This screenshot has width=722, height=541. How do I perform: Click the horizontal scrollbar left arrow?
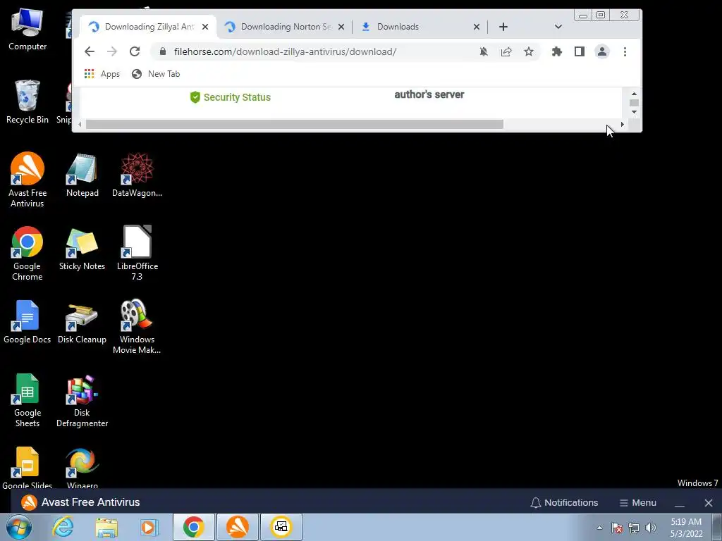pyautogui.click(x=80, y=124)
